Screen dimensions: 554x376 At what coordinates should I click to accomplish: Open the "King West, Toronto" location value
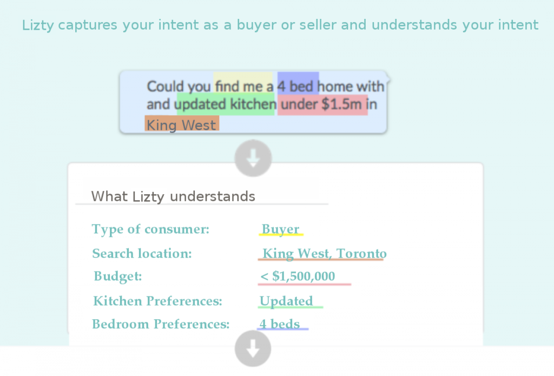tap(324, 253)
